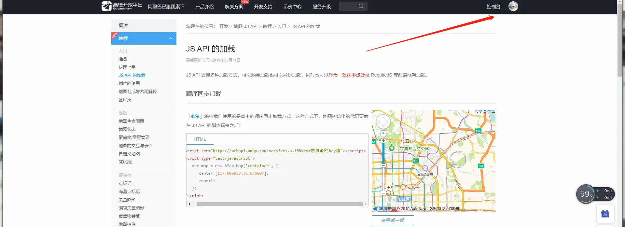This screenshot has width=625, height=227.
Task: Open JS API 的加载 sidebar item
Action: coord(132,75)
